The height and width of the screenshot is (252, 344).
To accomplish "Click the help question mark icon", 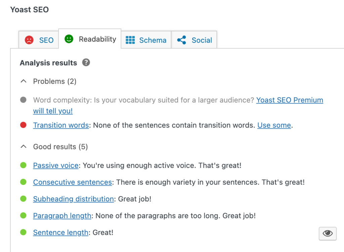I will (x=86, y=63).
